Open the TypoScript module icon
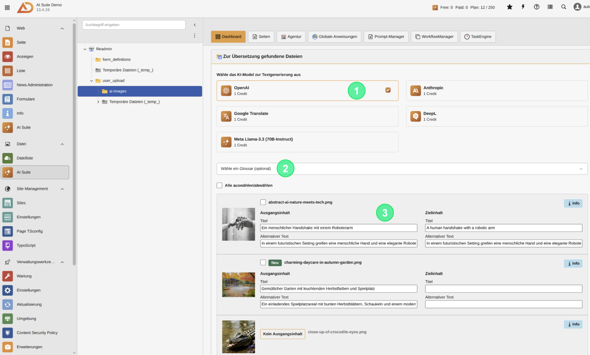590x355 pixels. coord(8,245)
